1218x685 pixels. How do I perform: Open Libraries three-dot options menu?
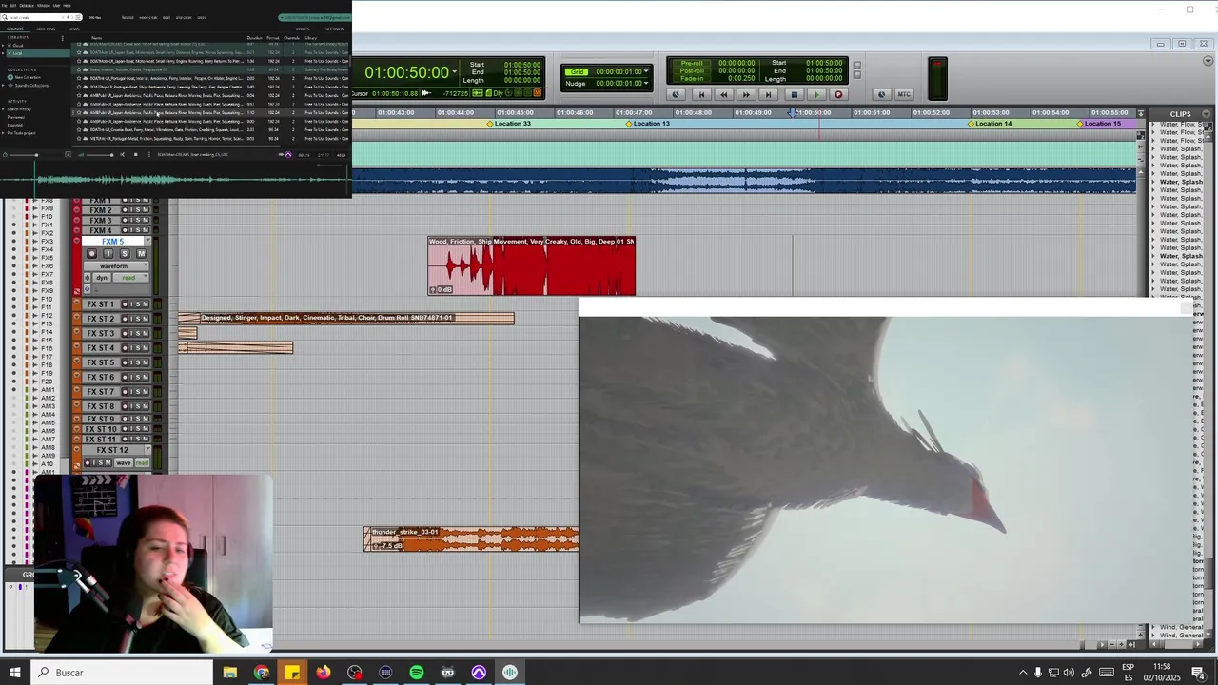63,38
